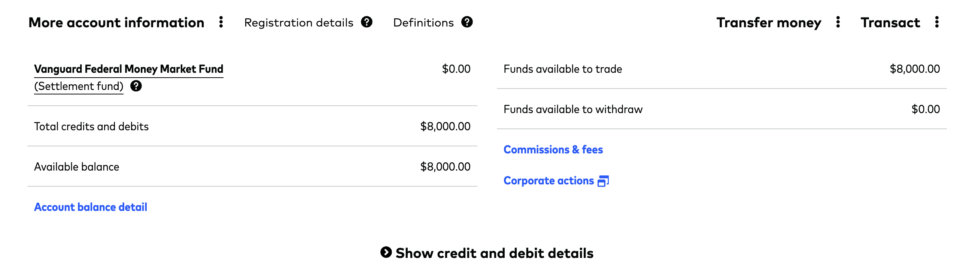Open Commissions & fees link
954x268 pixels.
click(x=553, y=150)
